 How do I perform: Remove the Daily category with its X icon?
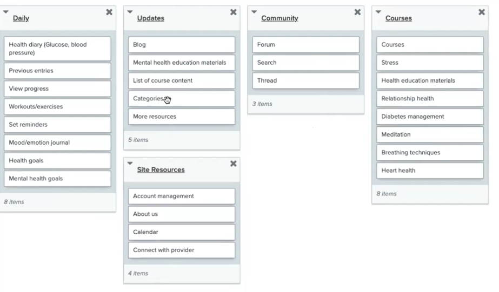click(109, 12)
